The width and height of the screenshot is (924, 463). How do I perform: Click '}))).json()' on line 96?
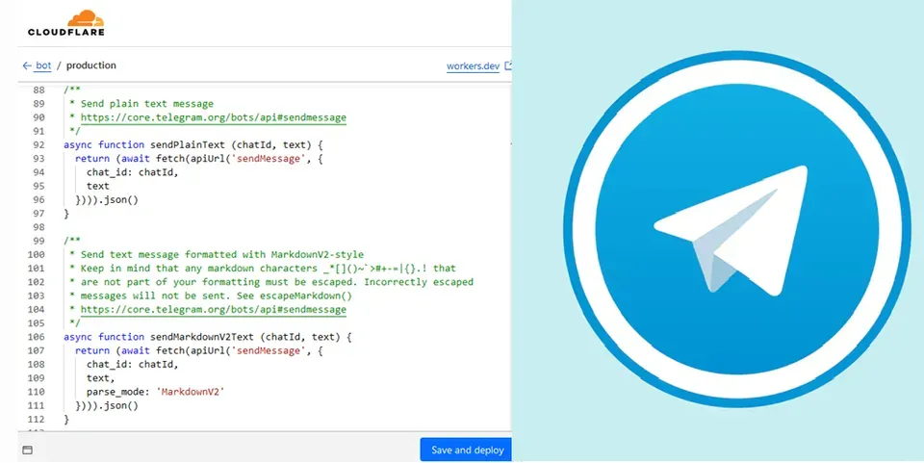click(x=107, y=199)
